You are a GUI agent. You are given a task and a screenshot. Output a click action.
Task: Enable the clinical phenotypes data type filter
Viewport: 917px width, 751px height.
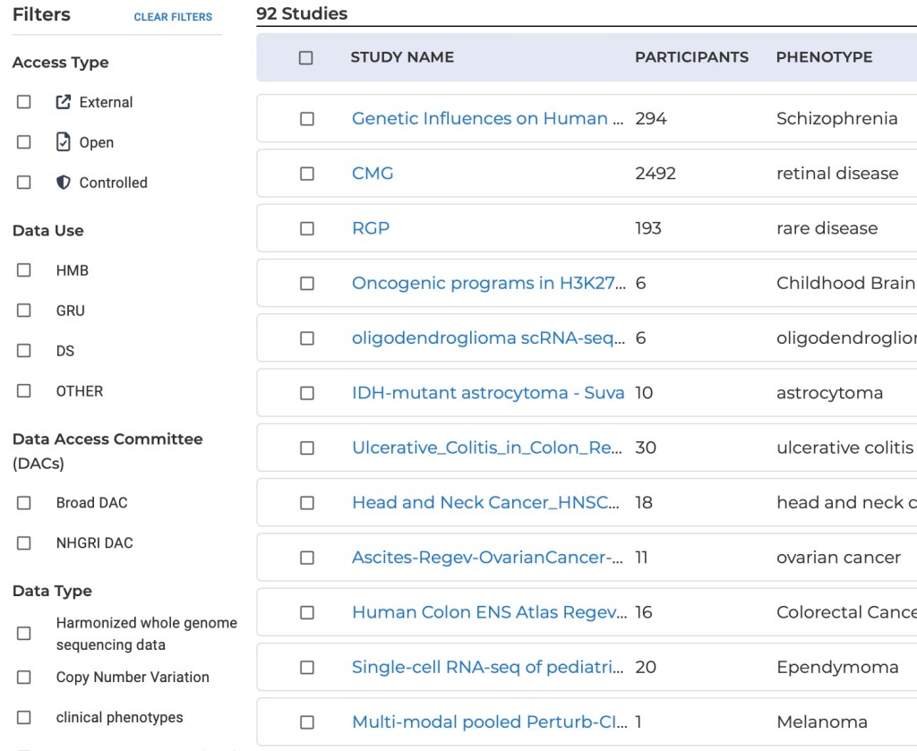(24, 718)
